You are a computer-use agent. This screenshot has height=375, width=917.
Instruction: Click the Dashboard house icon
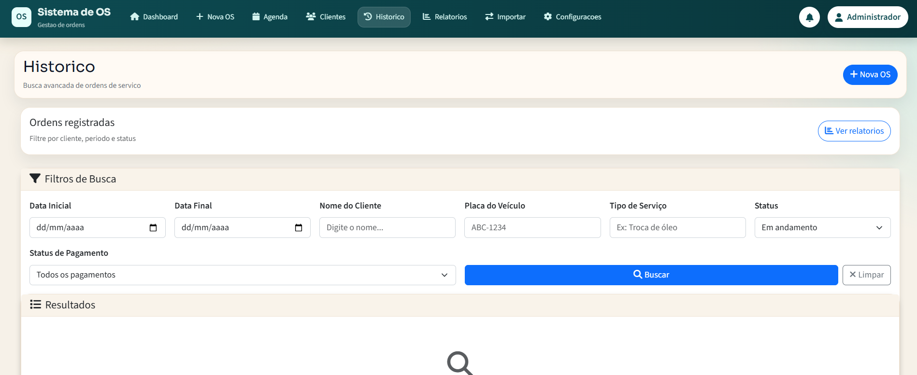pyautogui.click(x=135, y=17)
